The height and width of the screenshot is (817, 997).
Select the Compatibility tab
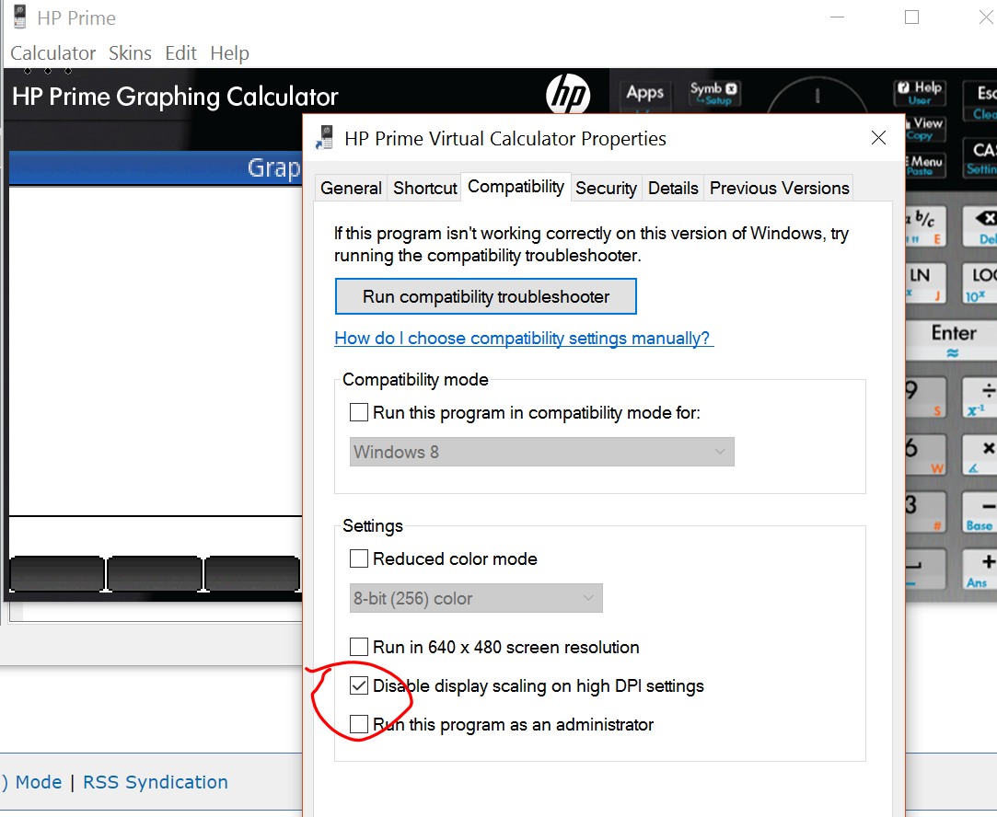pos(516,187)
